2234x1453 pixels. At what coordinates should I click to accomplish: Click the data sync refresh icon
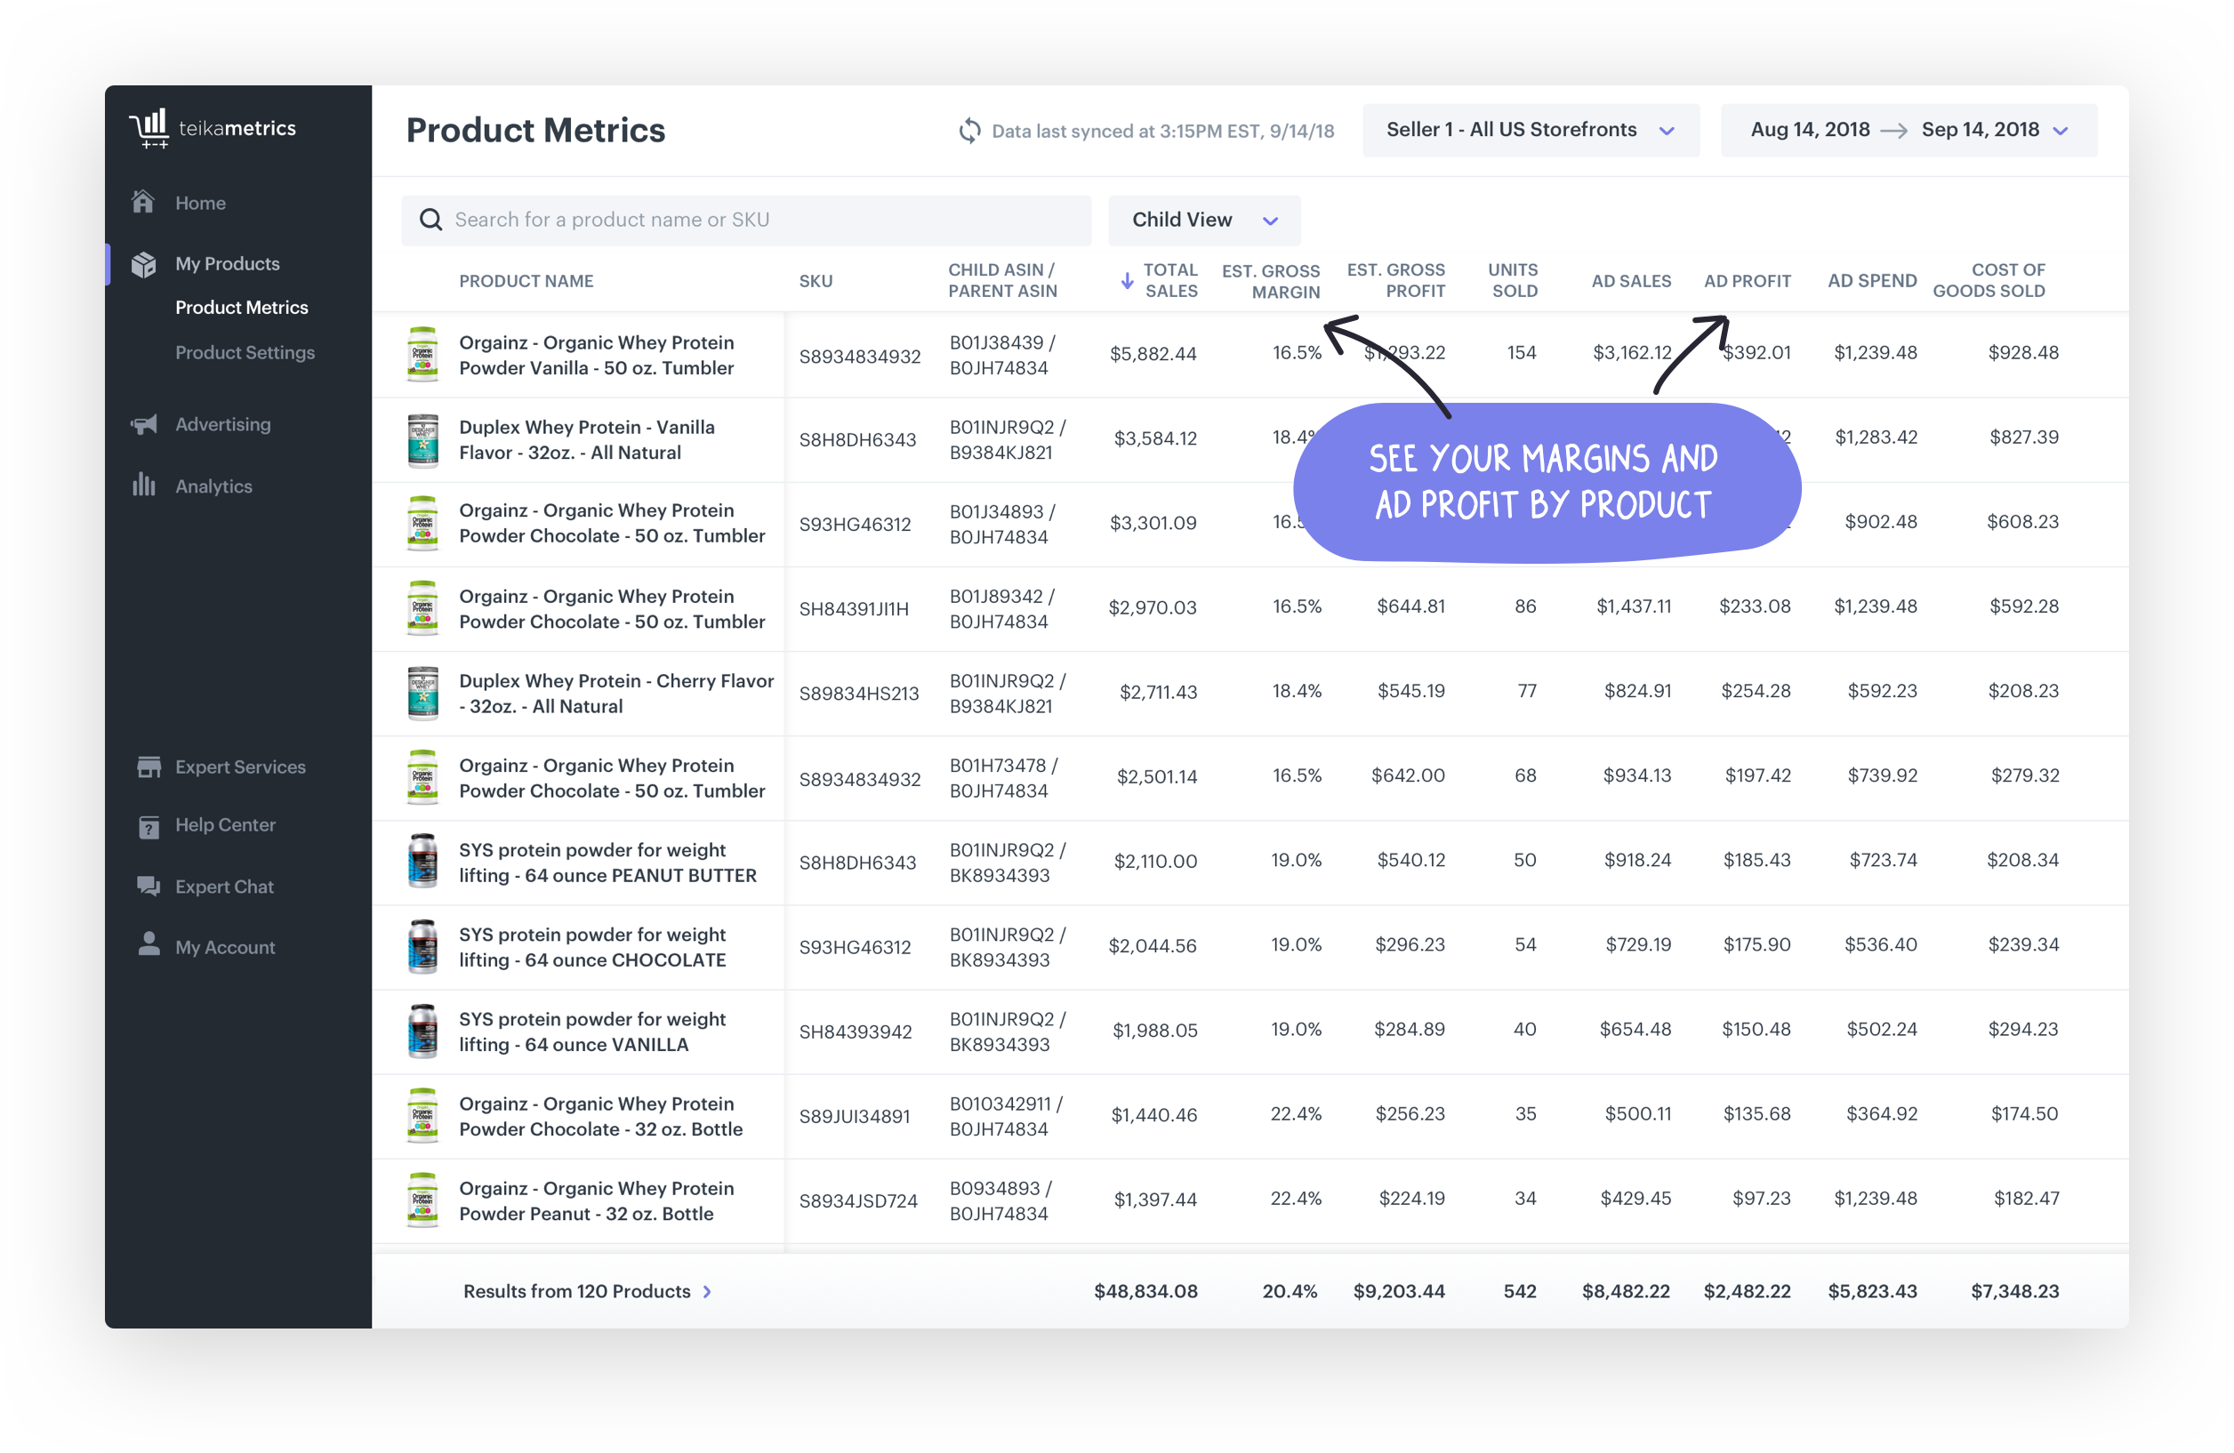[x=968, y=131]
